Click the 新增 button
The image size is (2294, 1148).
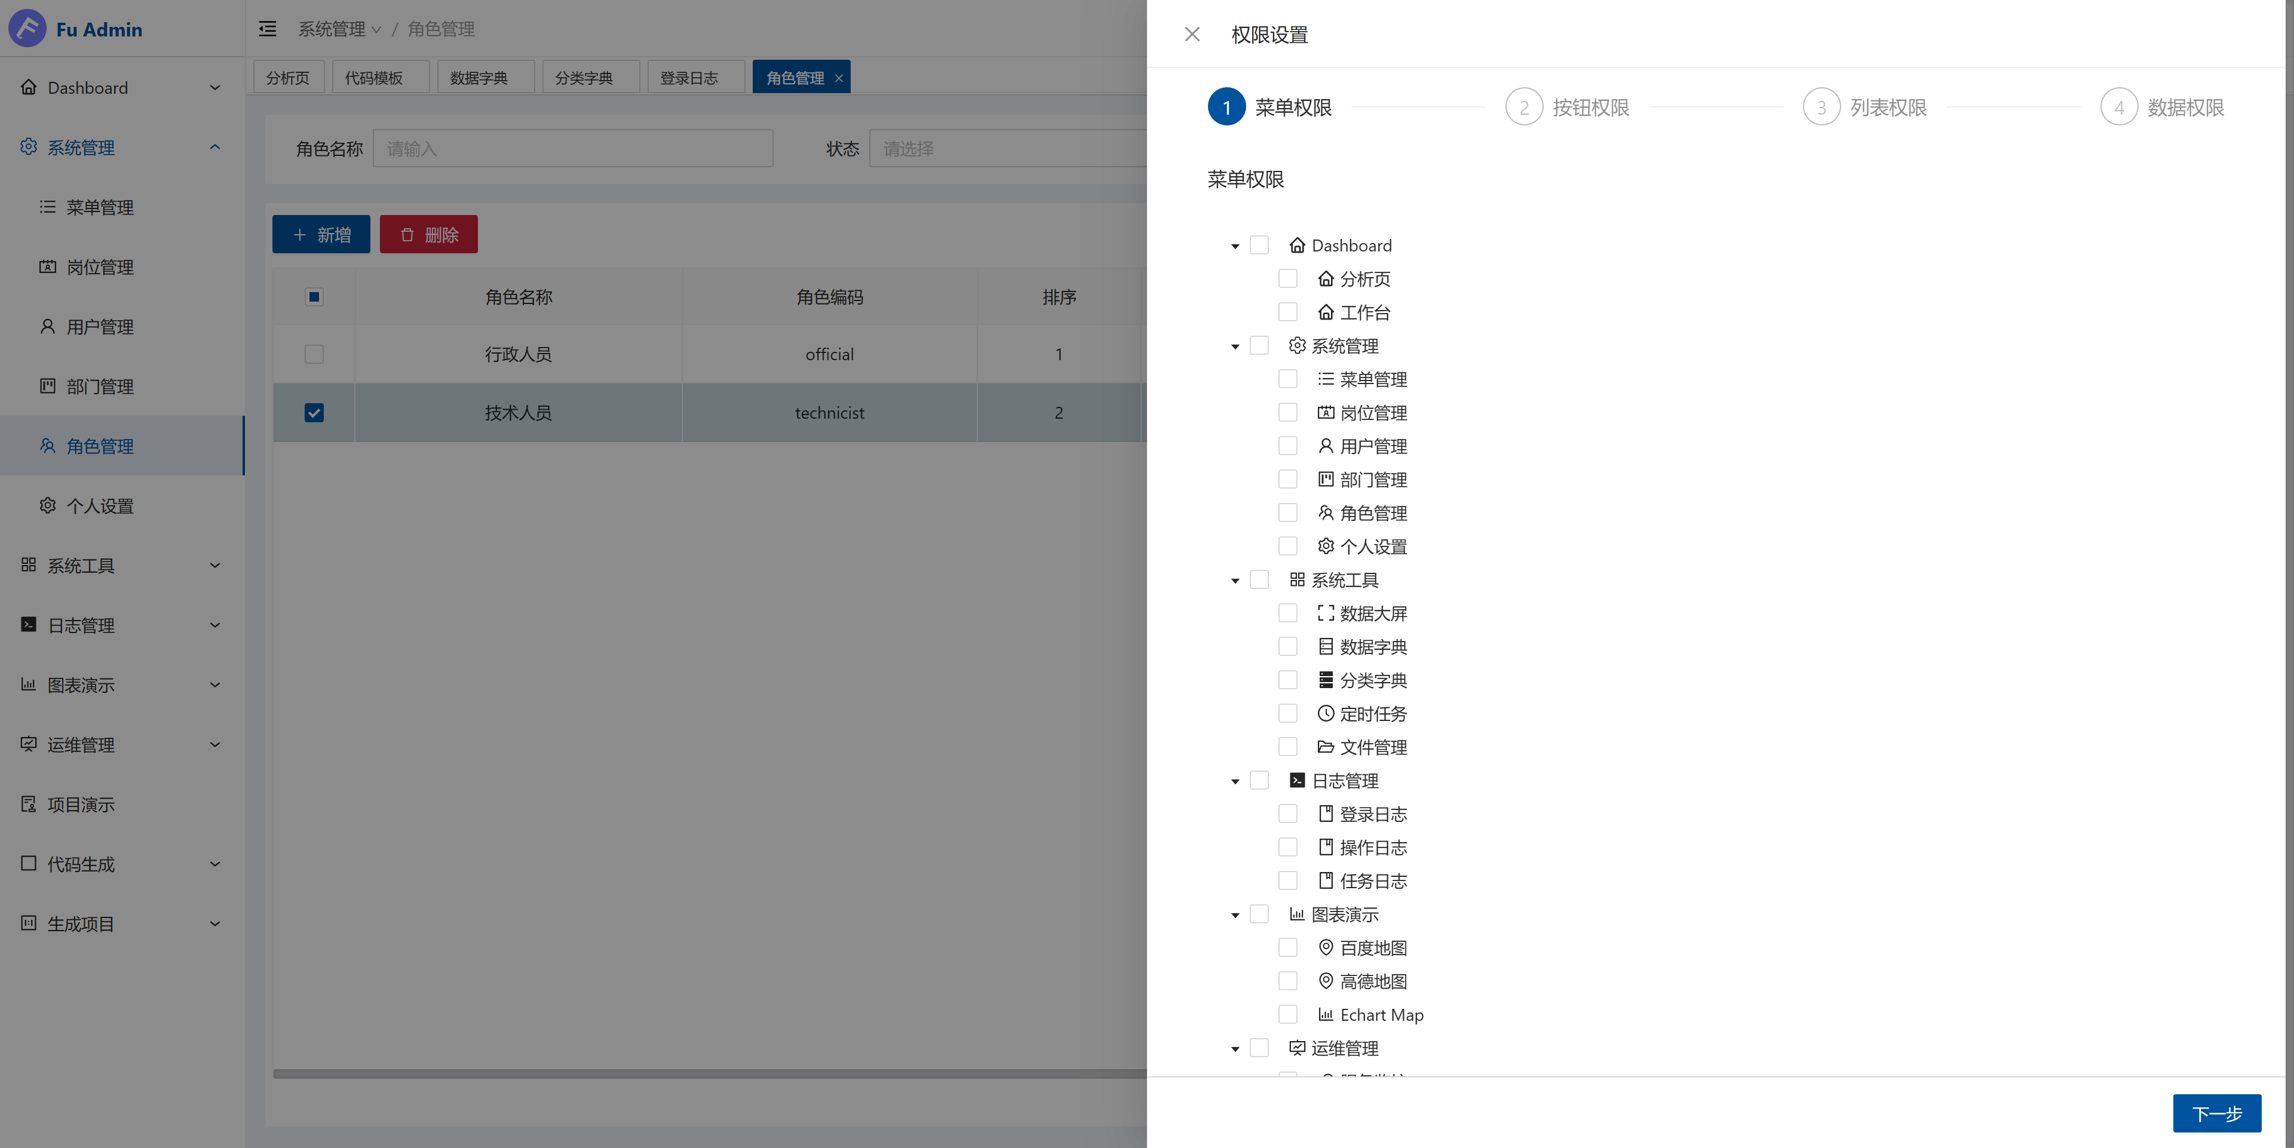click(321, 234)
